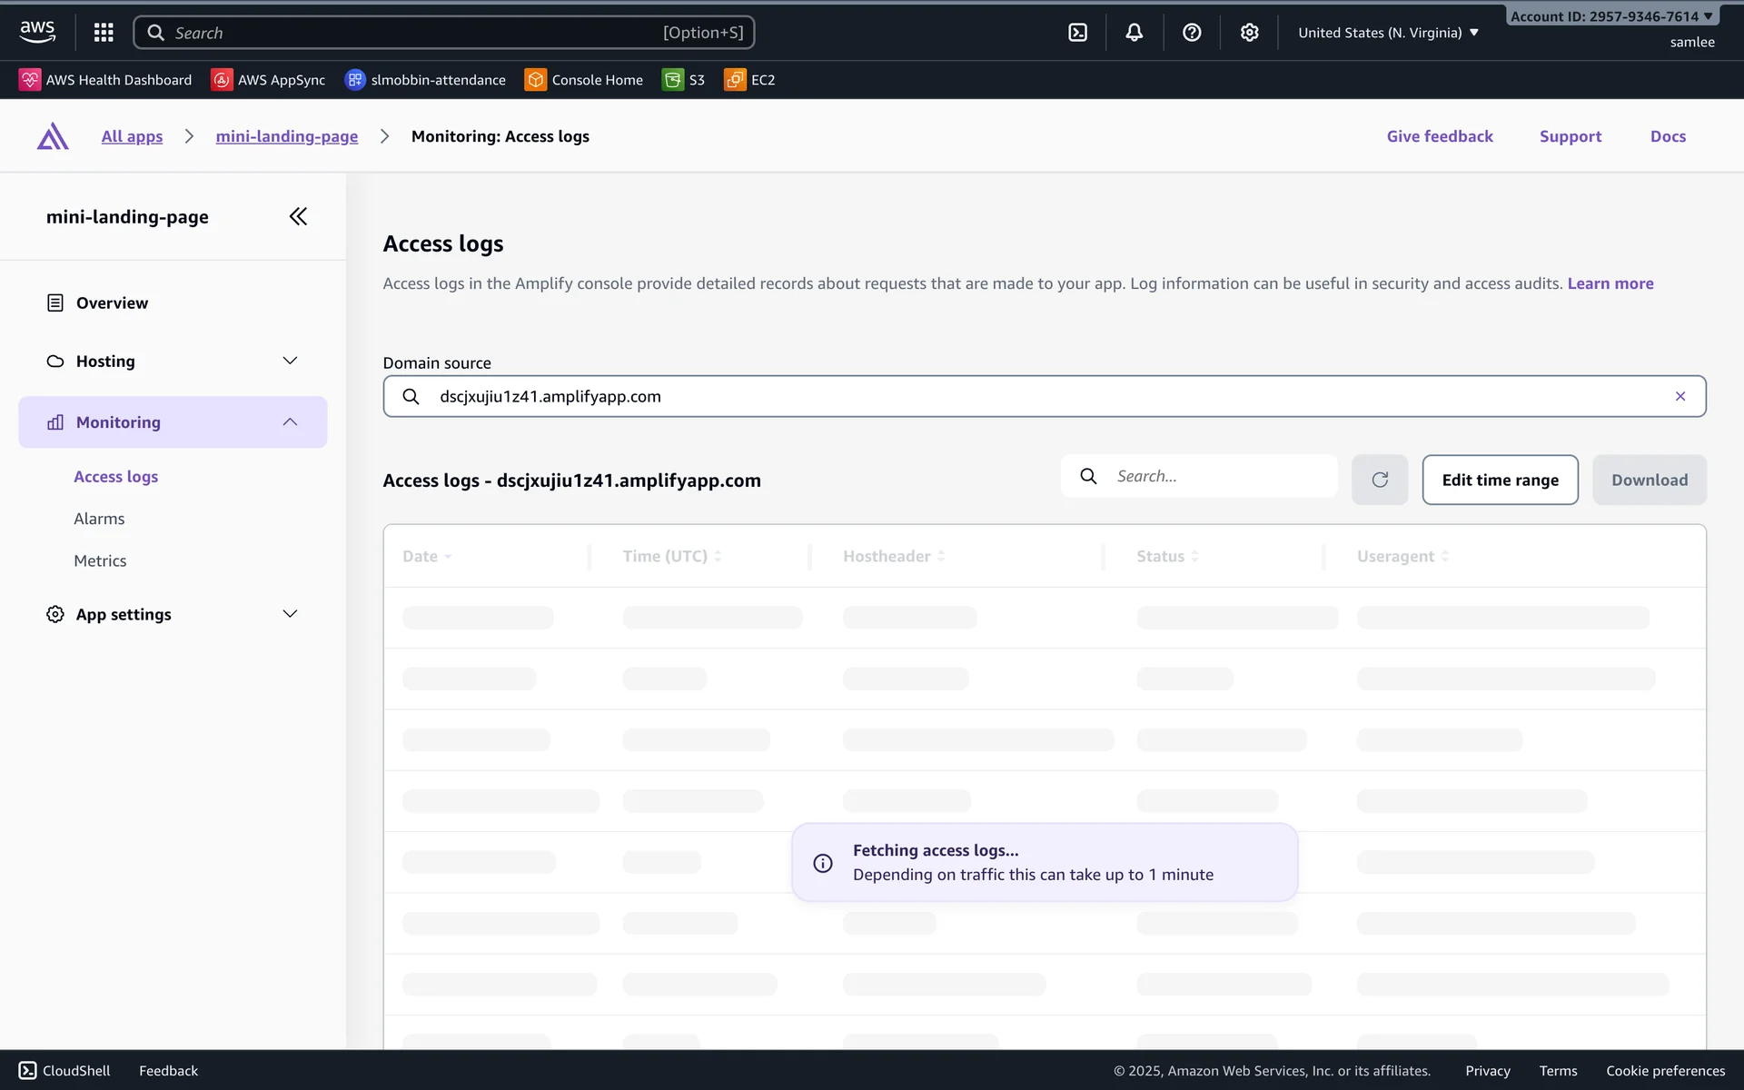1744x1090 pixels.
Task: Go to Alarms in the sidebar
Action: [x=99, y=519]
